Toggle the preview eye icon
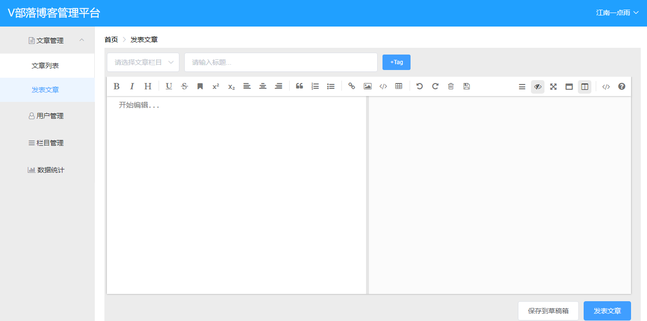Screen dimensions: 647x321 click(x=538, y=87)
